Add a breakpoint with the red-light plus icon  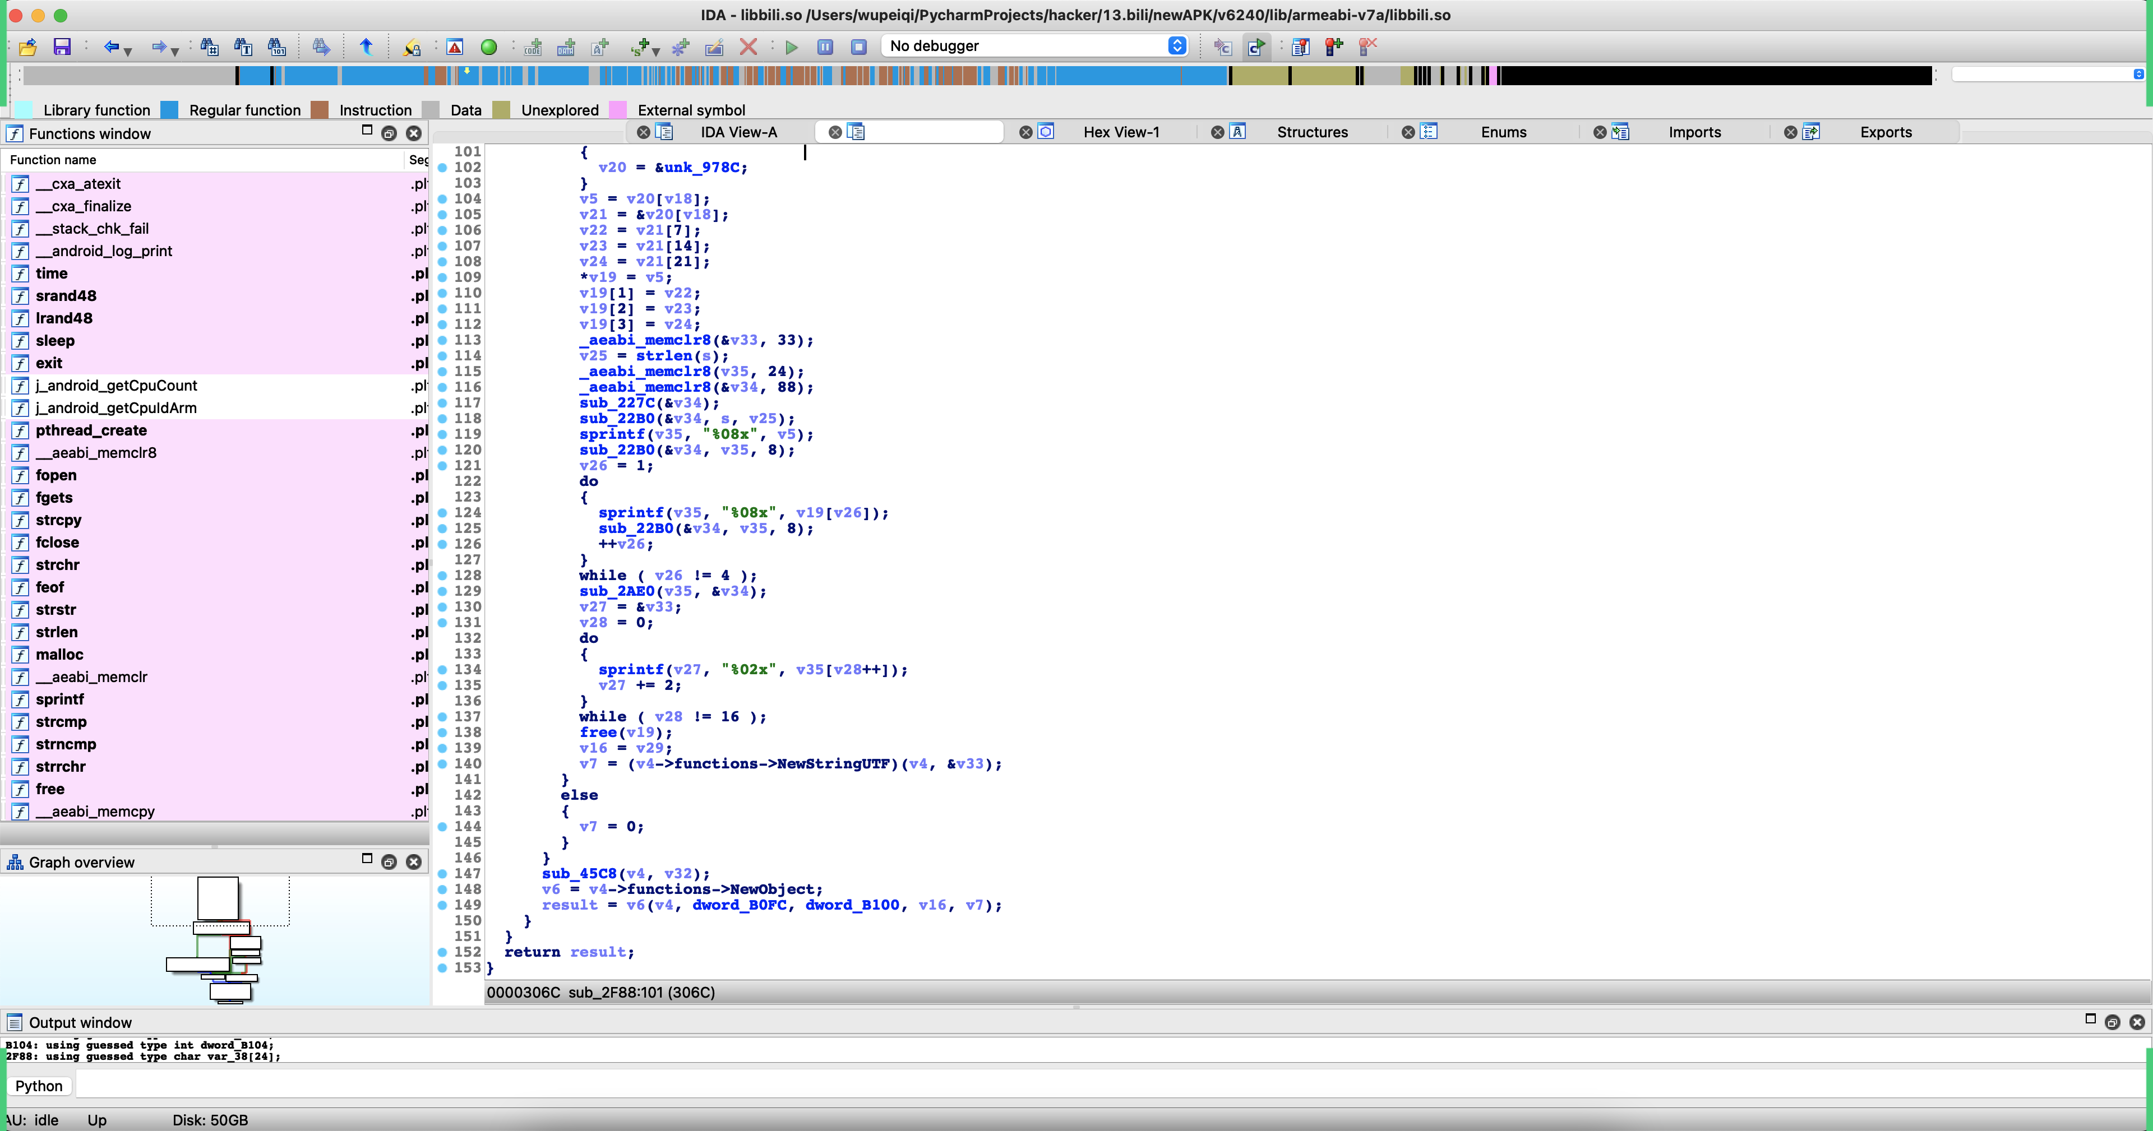coord(1334,47)
